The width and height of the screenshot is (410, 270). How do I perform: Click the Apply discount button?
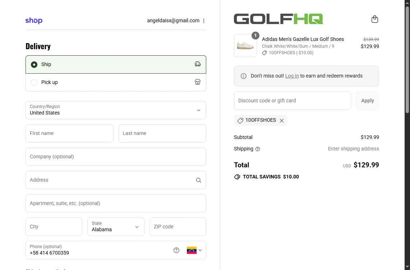[367, 101]
